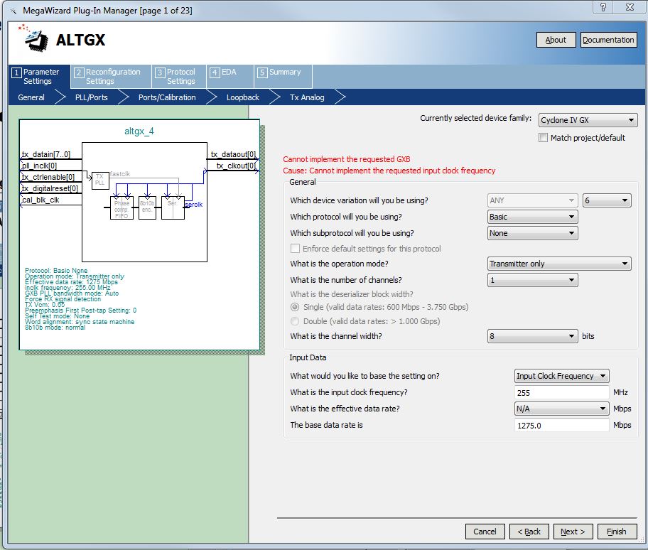The image size is (648, 550).
Task: Open the operation mode dropdown
Action: coord(559,264)
